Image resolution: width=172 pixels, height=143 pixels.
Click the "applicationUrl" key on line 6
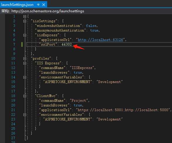point(55,40)
